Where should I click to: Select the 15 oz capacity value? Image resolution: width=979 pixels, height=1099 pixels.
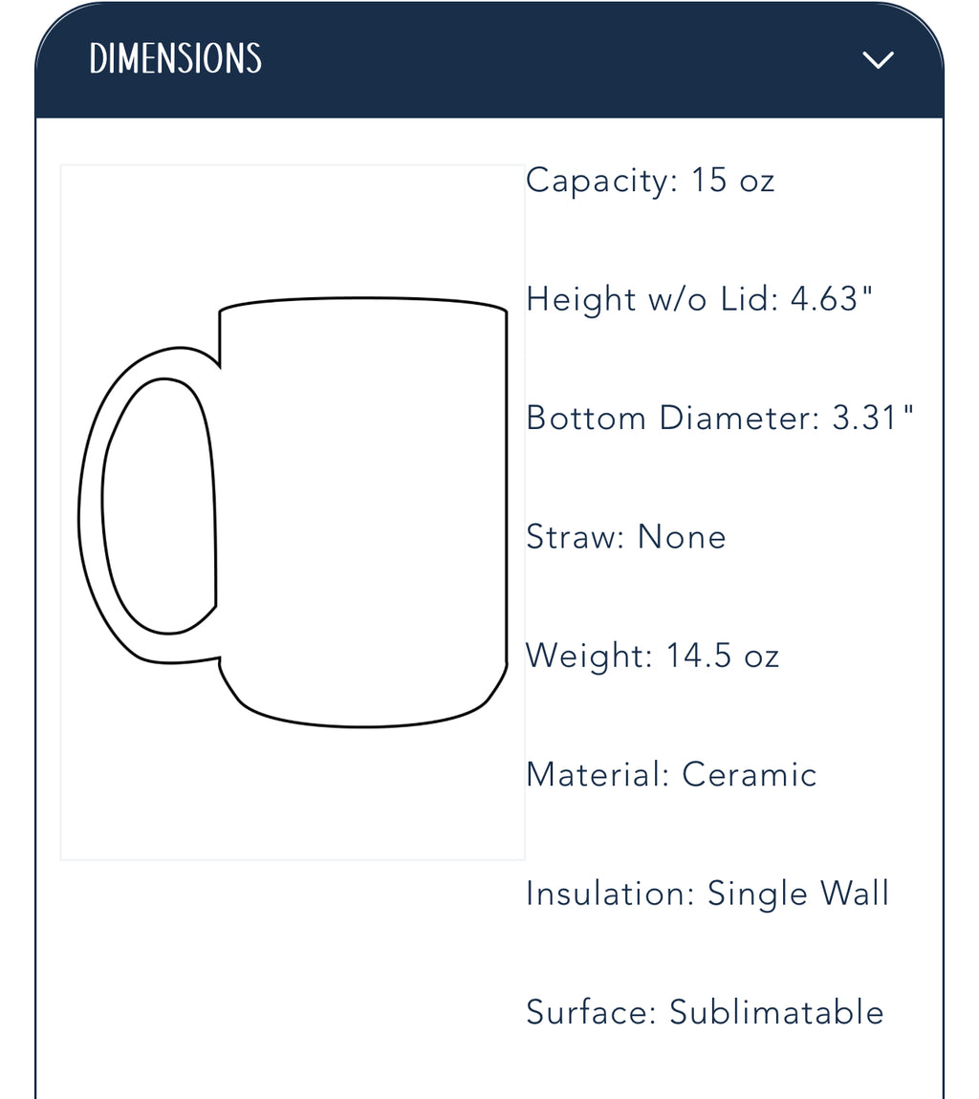tap(736, 180)
